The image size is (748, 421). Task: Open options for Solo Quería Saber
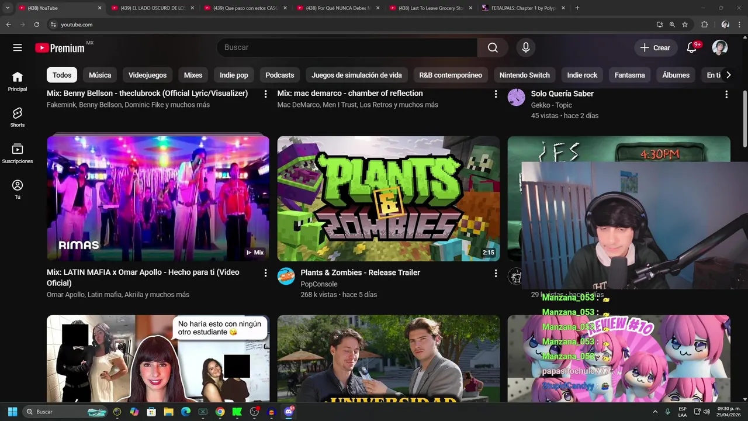click(726, 94)
